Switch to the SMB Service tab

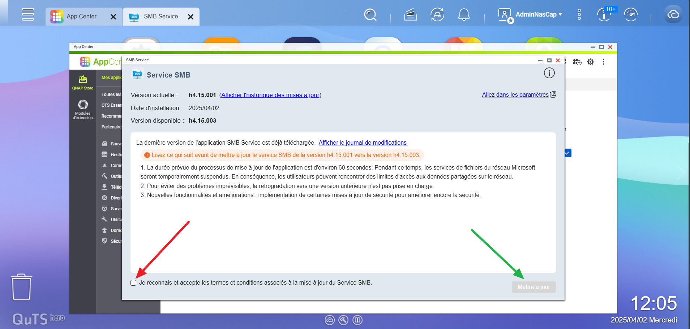(161, 17)
